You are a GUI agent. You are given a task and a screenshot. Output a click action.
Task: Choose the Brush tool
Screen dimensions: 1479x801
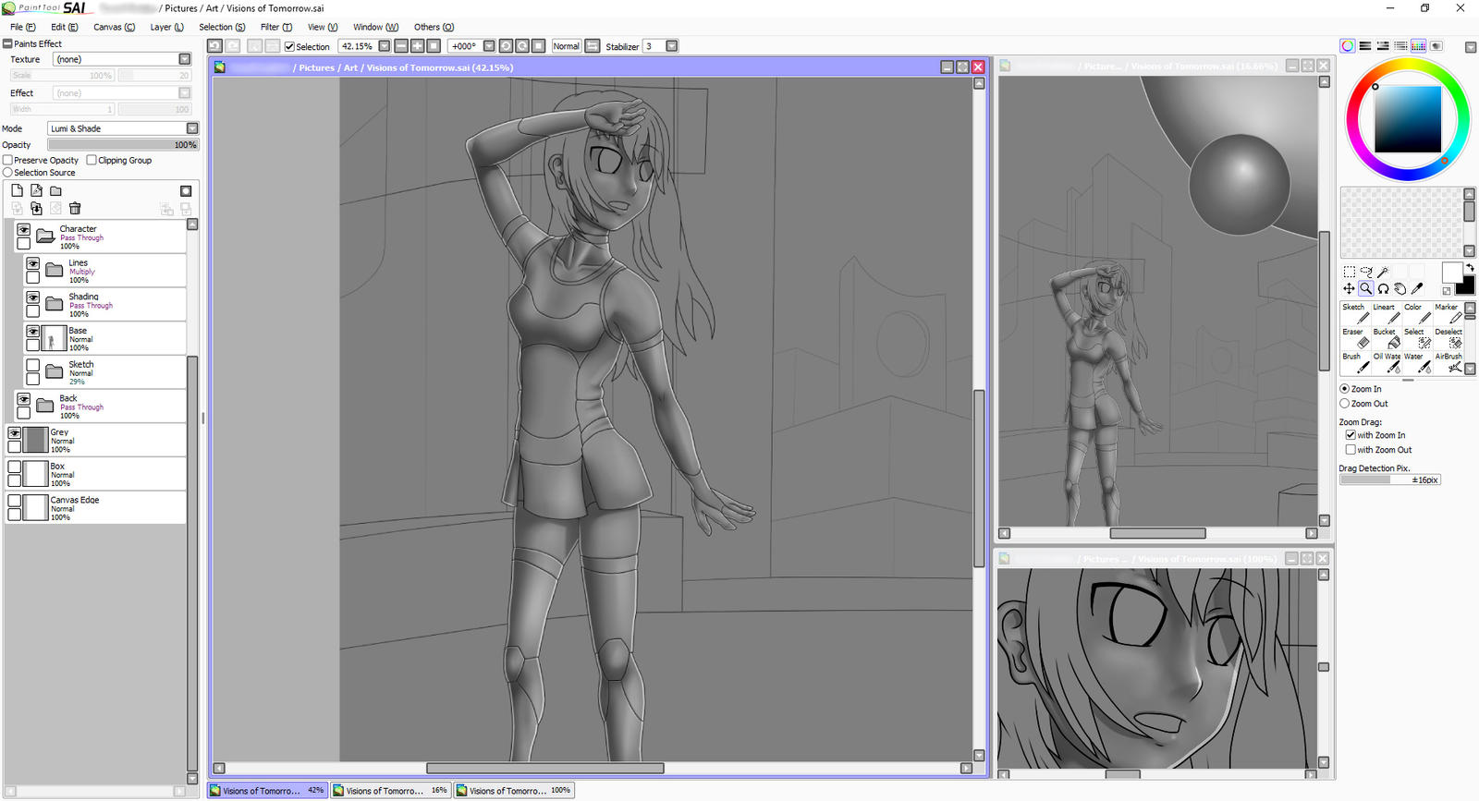(x=1355, y=363)
